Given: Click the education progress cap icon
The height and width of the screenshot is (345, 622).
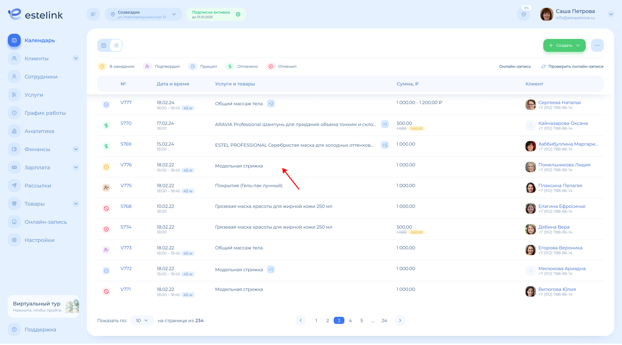Looking at the screenshot, I should point(523,14).
